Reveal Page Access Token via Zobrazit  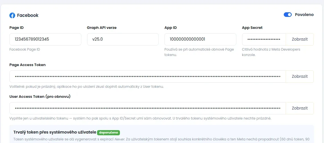300,77
